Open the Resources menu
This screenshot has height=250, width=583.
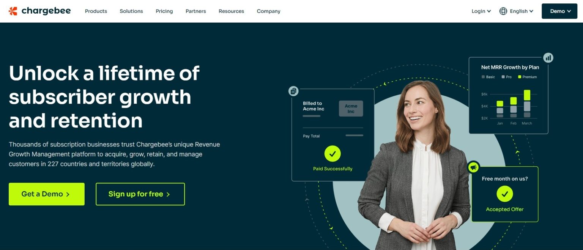(232, 11)
